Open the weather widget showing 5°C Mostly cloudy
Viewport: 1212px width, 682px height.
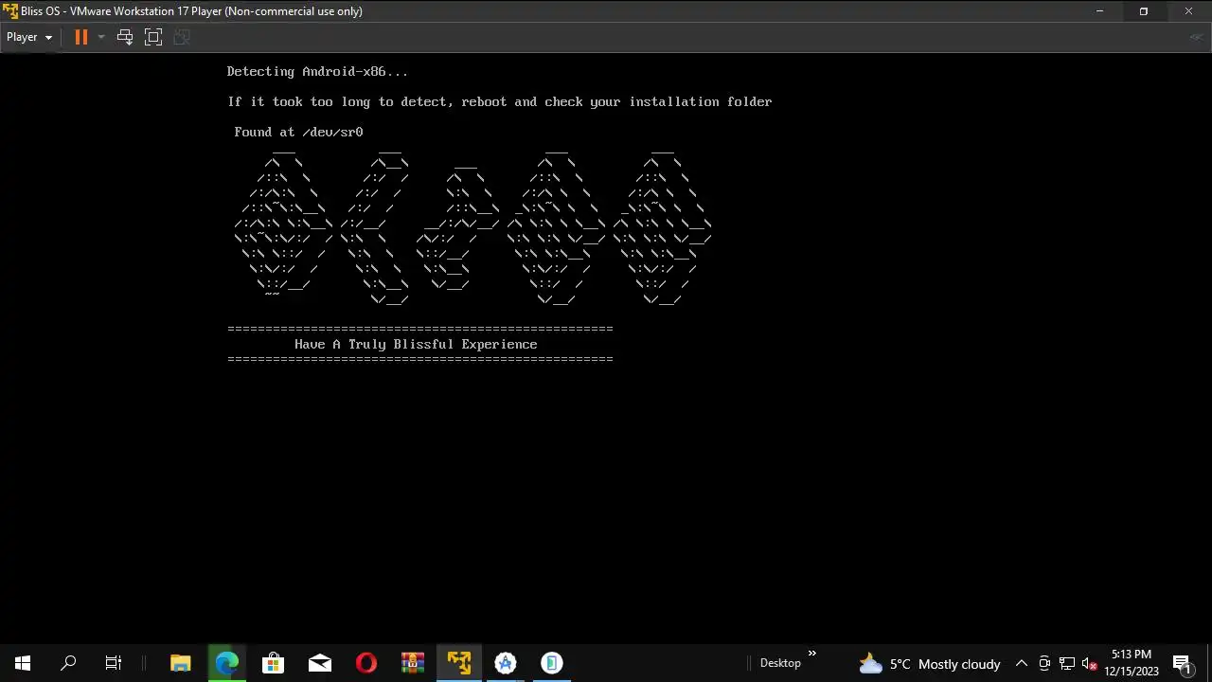929,663
